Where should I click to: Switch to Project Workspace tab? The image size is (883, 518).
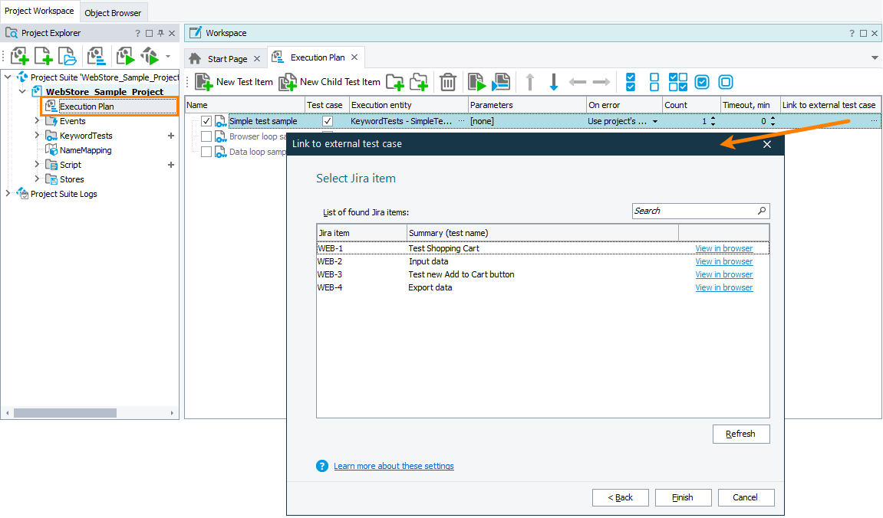[x=39, y=11]
